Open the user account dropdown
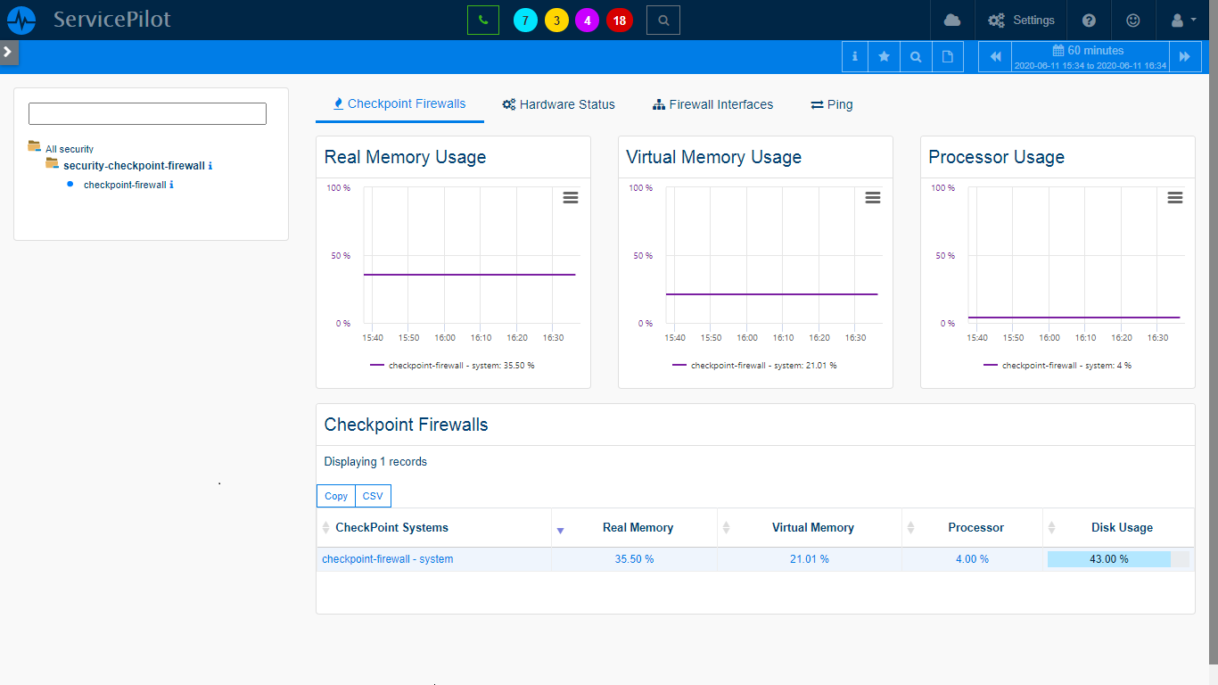The width and height of the screenshot is (1218, 685). pyautogui.click(x=1182, y=20)
